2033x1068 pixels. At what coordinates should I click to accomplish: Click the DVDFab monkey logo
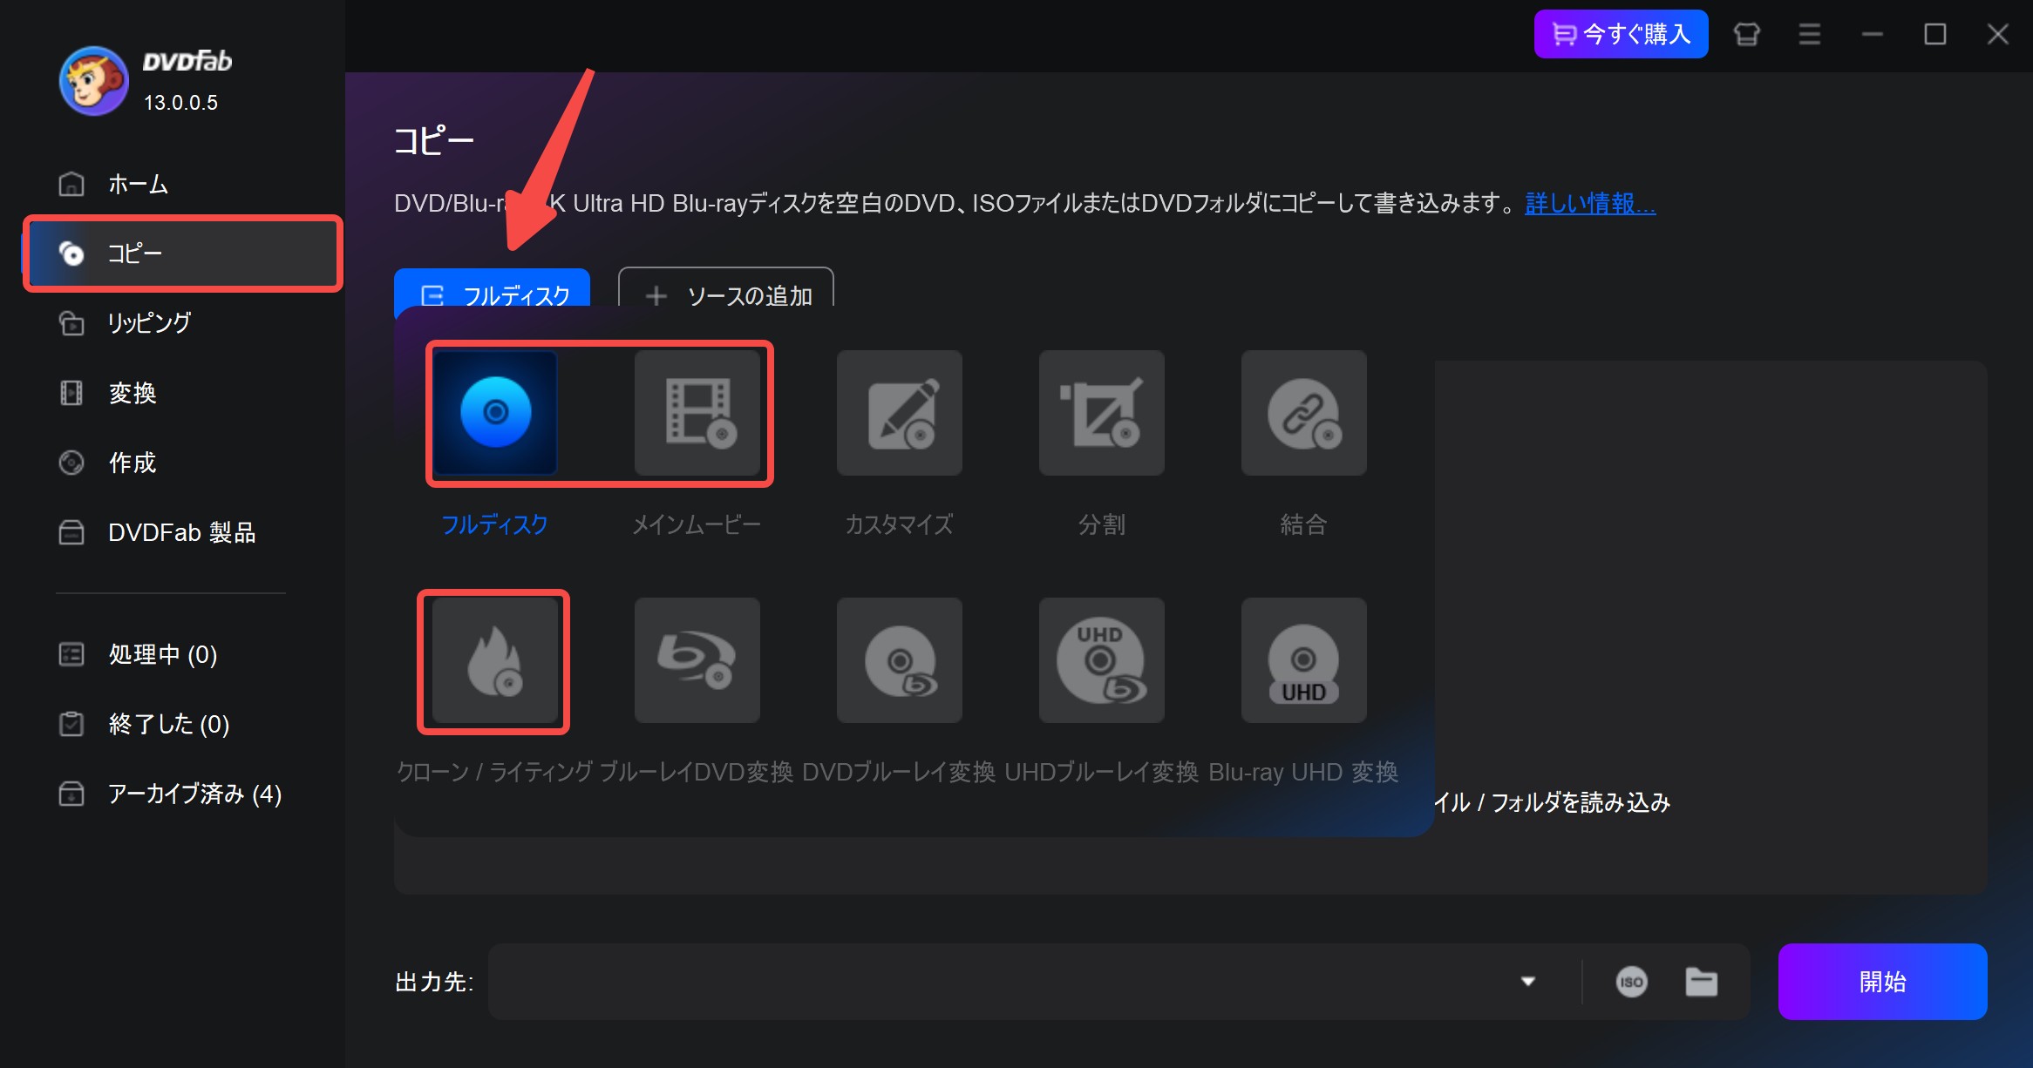tap(94, 81)
